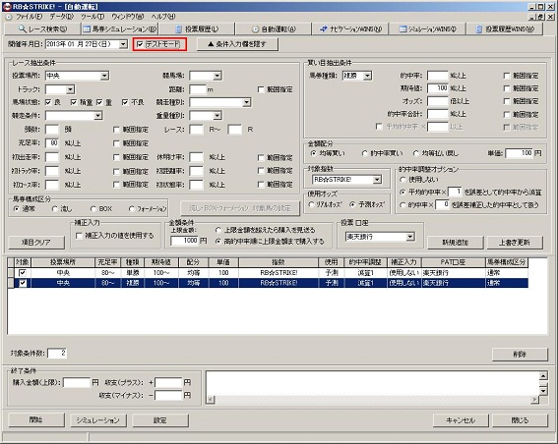Toggle the テストモード checkbox
The height and width of the screenshot is (444, 558).
click(x=140, y=44)
